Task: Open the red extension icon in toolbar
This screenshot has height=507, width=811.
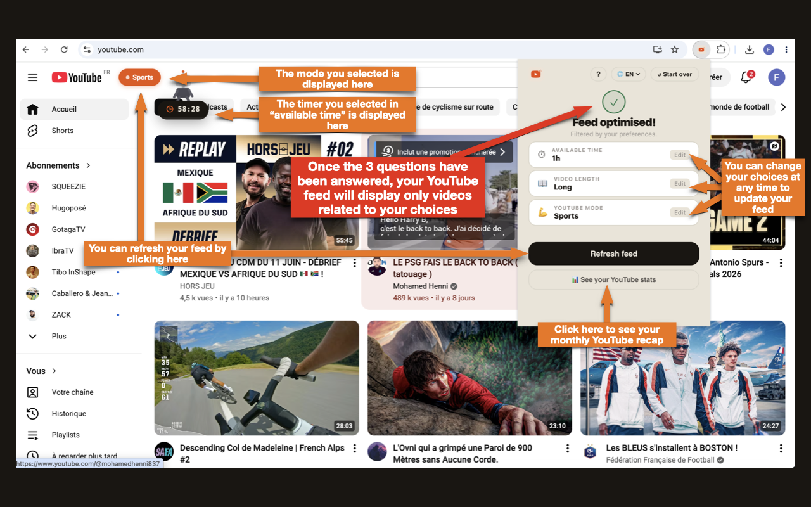Action: (x=701, y=49)
